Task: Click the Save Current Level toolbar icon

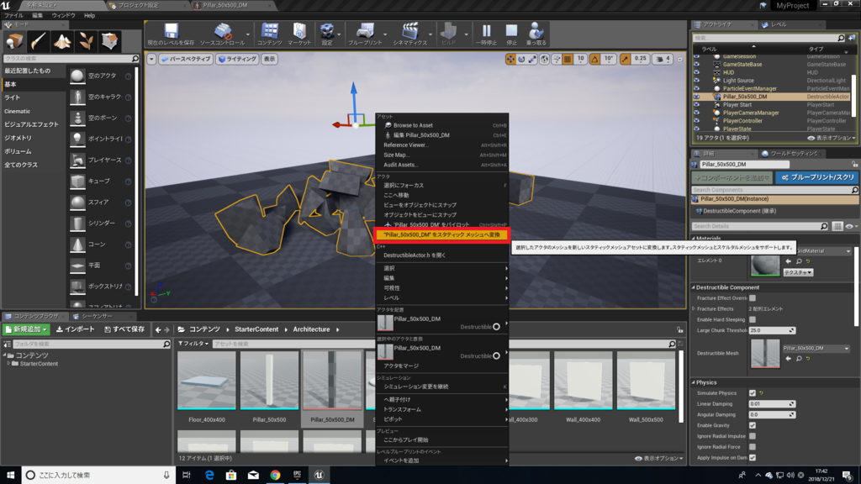Action: point(171,34)
